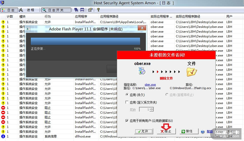Click the Flash installer progress bar

(x=85, y=41)
